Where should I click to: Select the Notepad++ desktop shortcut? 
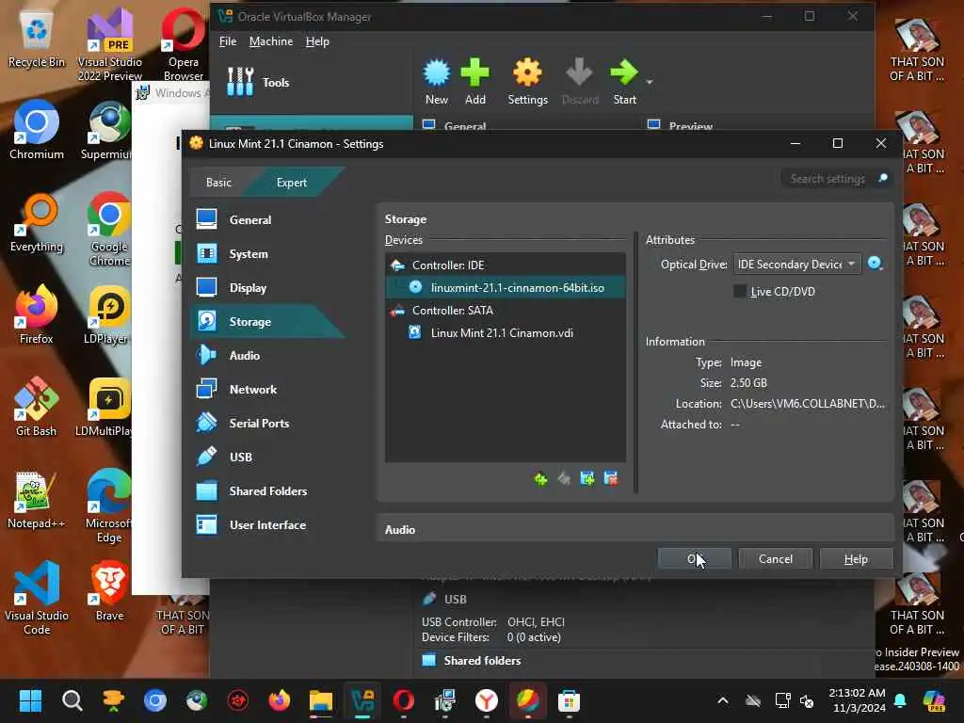(37, 499)
